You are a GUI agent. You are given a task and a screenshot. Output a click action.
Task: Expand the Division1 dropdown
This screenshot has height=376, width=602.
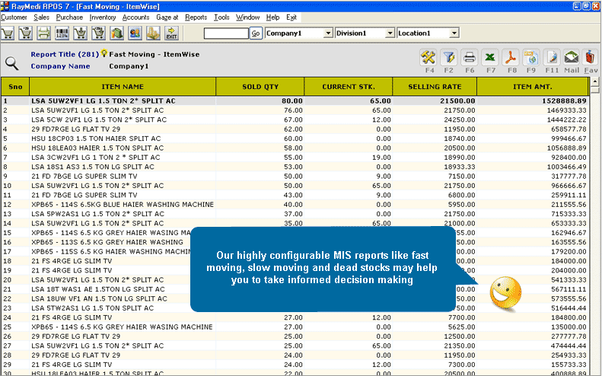pyautogui.click(x=390, y=33)
